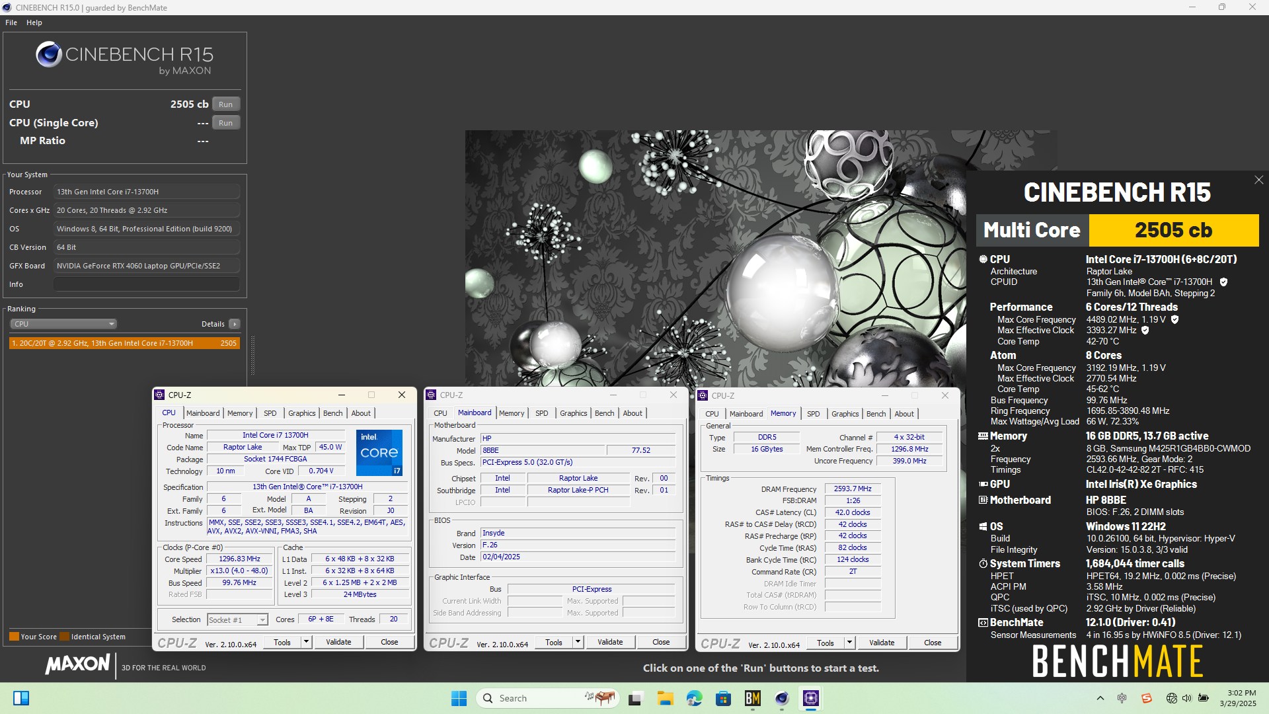Viewport: 1269px width, 714px height.
Task: Click Validate in first CPU-Z window
Action: click(338, 642)
